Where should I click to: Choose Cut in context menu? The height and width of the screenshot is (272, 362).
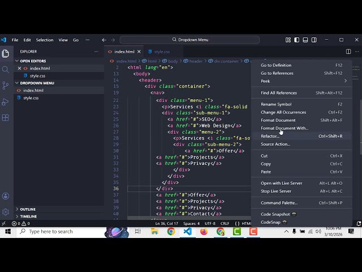(x=301, y=156)
